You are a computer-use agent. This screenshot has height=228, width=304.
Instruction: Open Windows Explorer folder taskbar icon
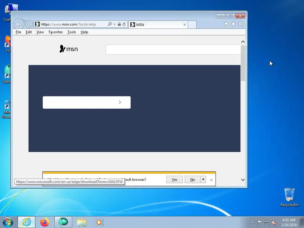pyautogui.click(x=82, y=222)
